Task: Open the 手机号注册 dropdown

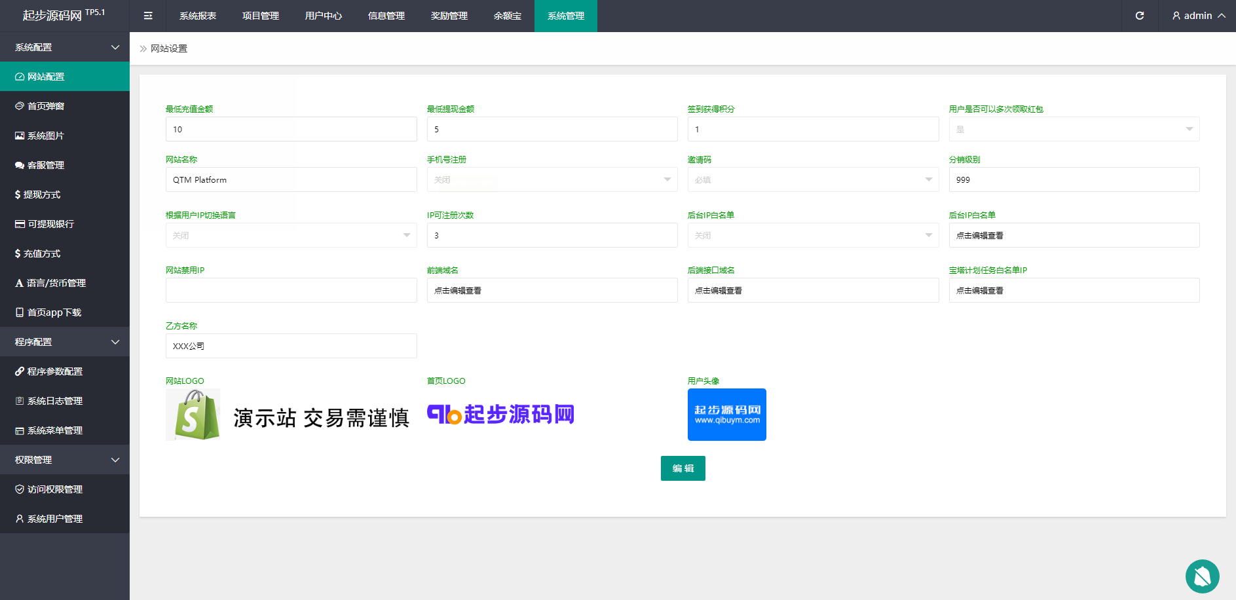Action: pos(552,179)
